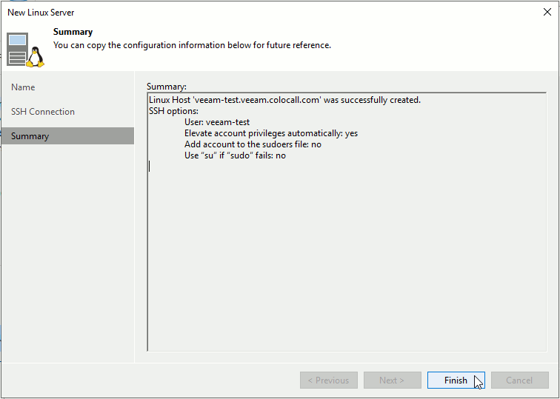This screenshot has height=399, width=560.
Task: Select the Summary step in sidebar
Action: pos(30,136)
